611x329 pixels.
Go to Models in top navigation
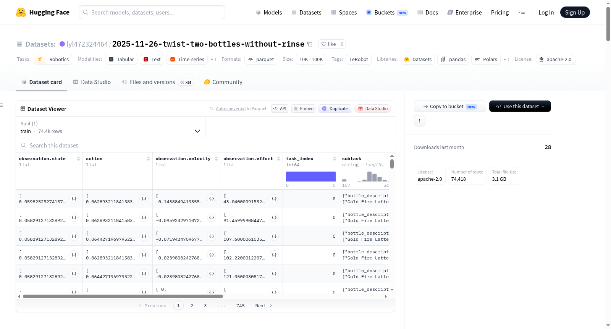(269, 13)
